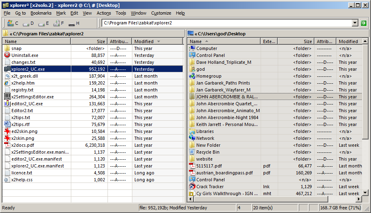Screen dimensions: 371x213
Task: Sort left pane by Modified column header
Action: [144, 41]
